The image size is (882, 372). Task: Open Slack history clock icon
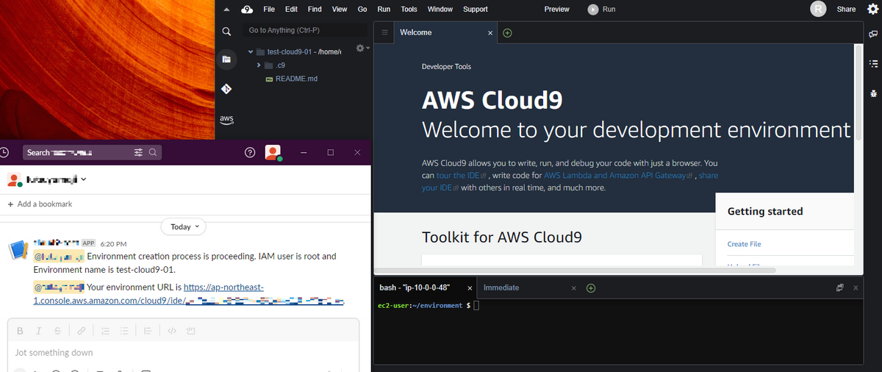point(4,152)
